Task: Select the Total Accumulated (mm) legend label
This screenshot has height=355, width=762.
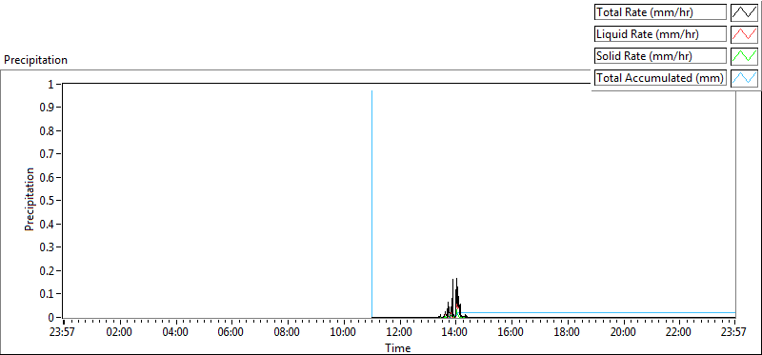Action: 660,78
